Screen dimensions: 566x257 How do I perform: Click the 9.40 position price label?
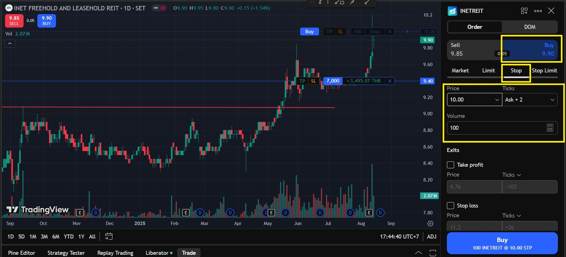point(428,81)
